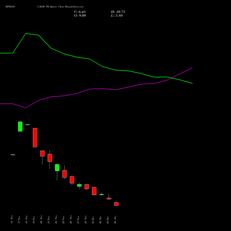This screenshot has width=231, height=231.
Task: Click the flat dash candle for 18 Nov
Action: click(28, 125)
